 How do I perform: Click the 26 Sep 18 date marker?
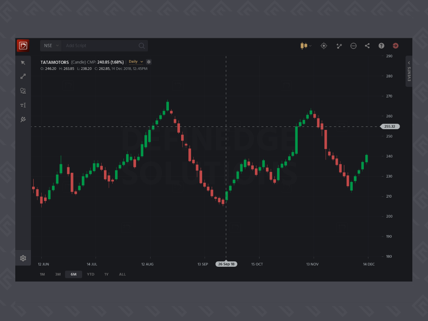coord(226,264)
